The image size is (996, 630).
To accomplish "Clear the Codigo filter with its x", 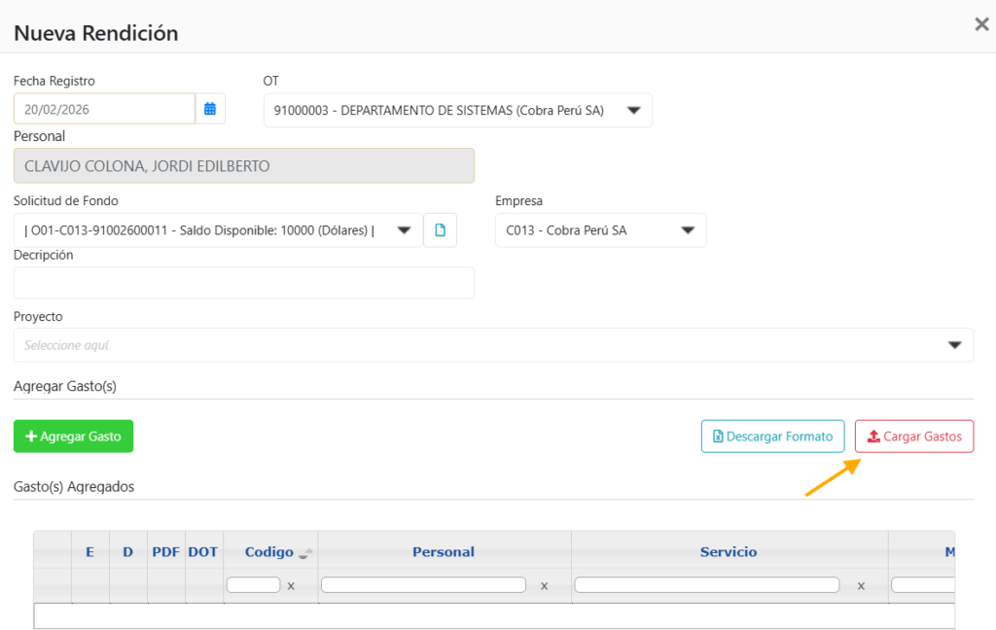I will click(x=291, y=586).
